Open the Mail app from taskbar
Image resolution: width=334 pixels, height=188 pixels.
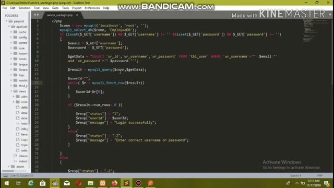pyautogui.click(x=67, y=183)
